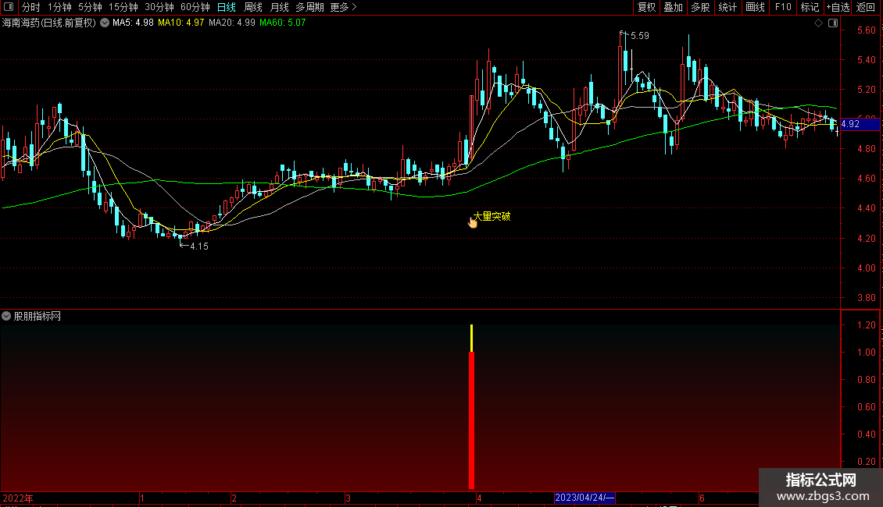883x507 pixels.
Task: Open the 多股 multi-stock view
Action: (701, 7)
